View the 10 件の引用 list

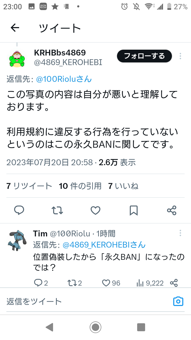80,186
